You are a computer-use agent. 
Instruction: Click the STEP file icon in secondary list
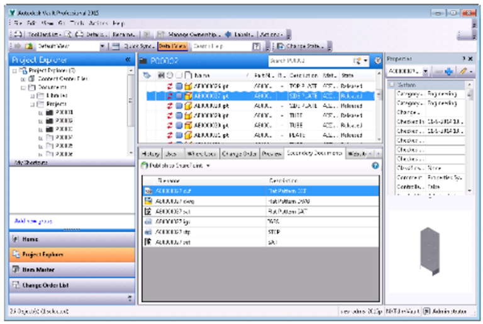148,232
